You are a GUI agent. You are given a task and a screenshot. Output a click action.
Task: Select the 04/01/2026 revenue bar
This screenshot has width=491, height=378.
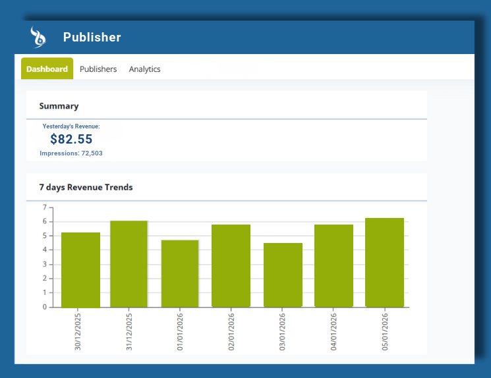pos(333,266)
